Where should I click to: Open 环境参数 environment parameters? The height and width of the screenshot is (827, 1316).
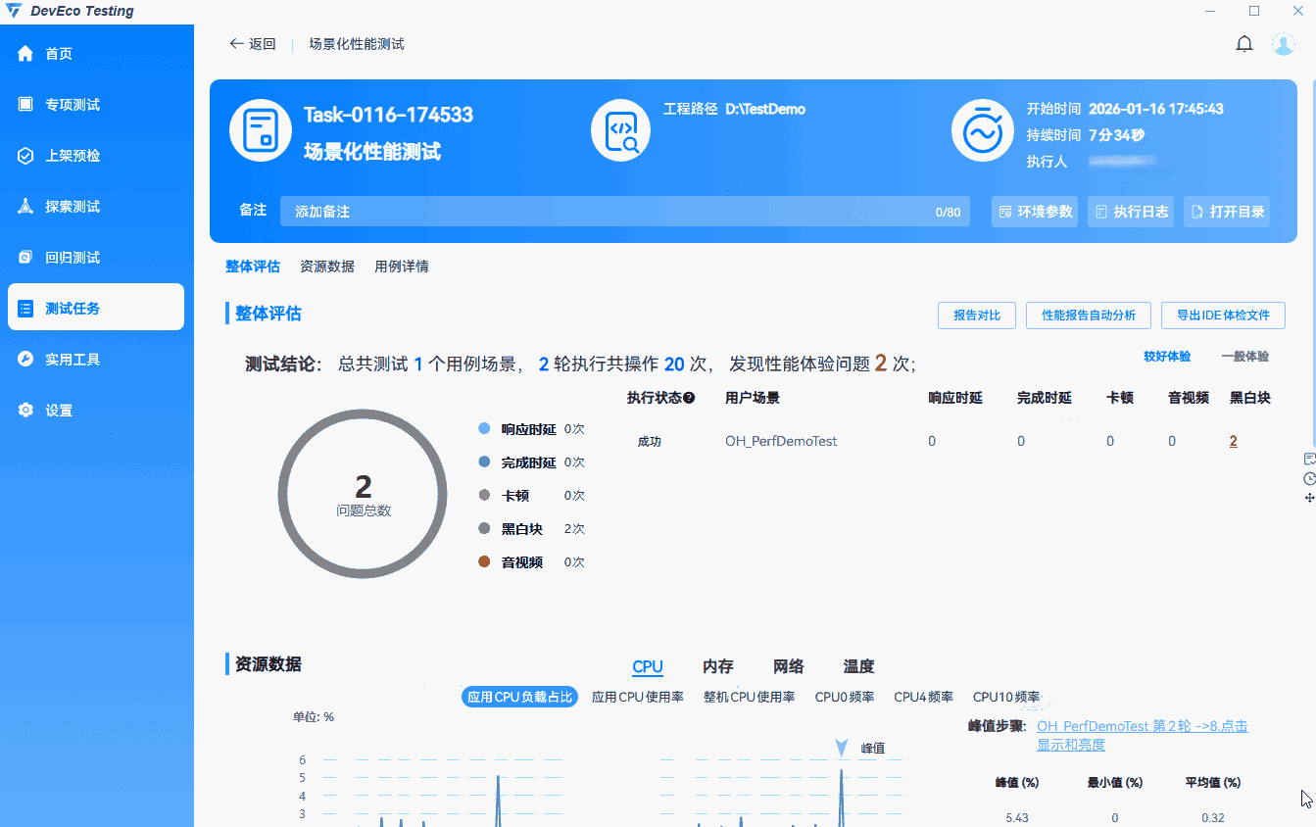1035,212
